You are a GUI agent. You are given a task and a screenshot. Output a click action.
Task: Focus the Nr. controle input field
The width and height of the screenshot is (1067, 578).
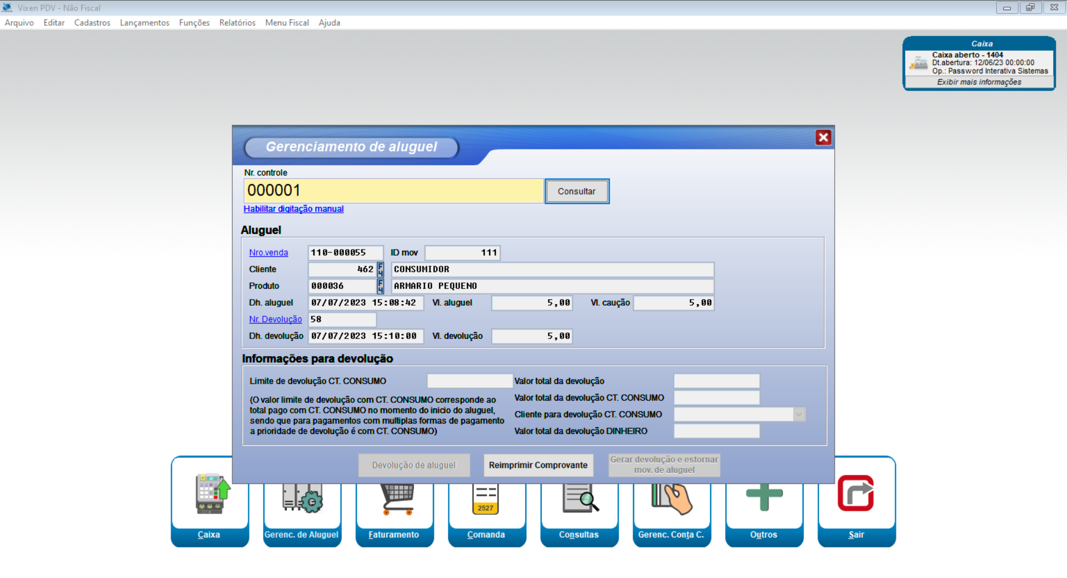coord(393,191)
